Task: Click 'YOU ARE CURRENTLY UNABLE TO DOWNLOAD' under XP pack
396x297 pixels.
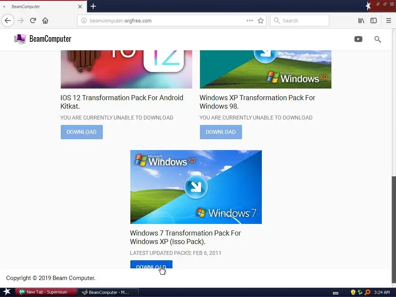Action: click(256, 118)
